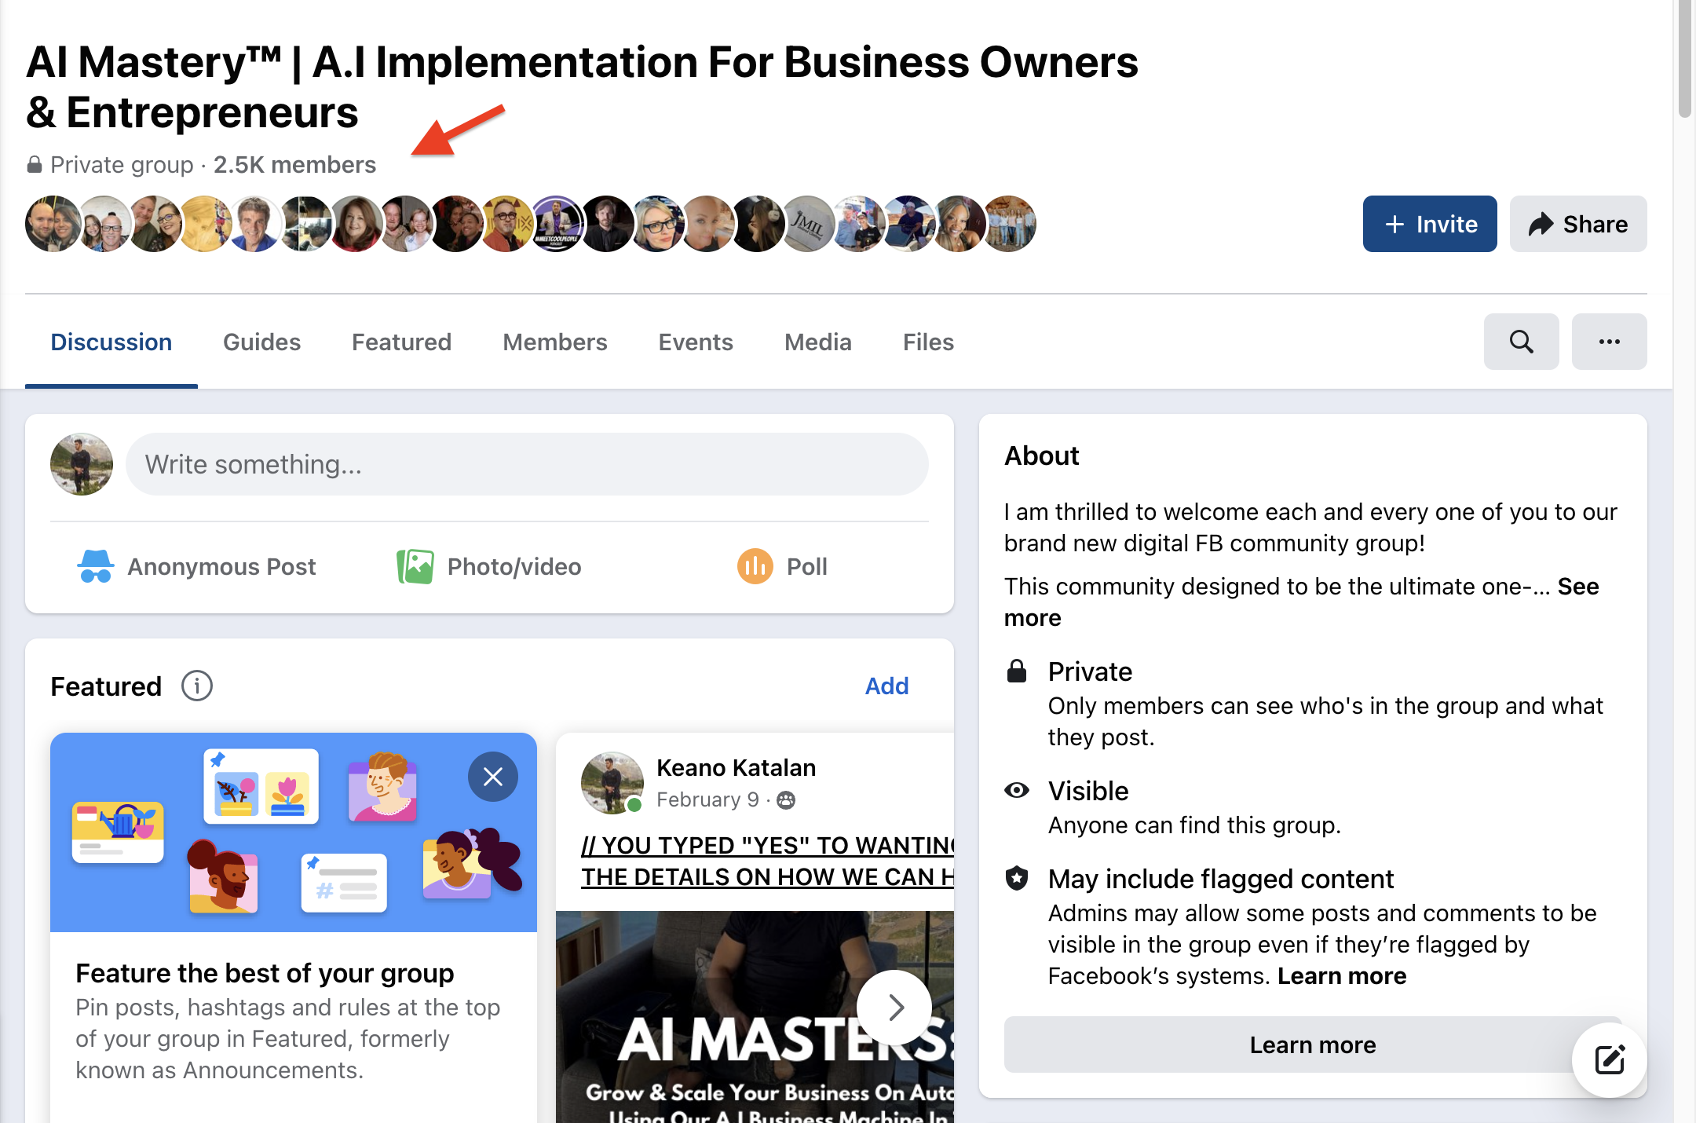Click 'May include flagged content' heading

coord(1221,879)
